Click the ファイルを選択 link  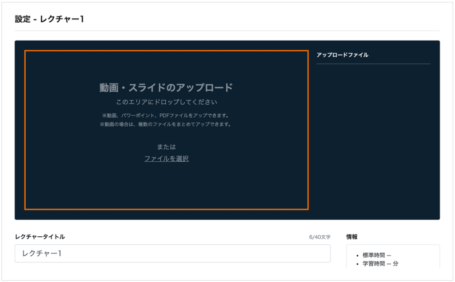point(166,159)
